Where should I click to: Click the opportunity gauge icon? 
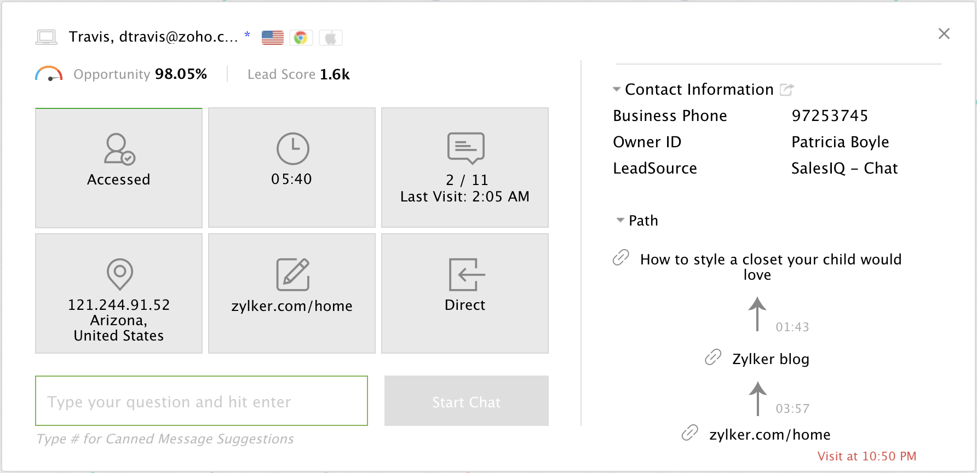click(x=49, y=74)
